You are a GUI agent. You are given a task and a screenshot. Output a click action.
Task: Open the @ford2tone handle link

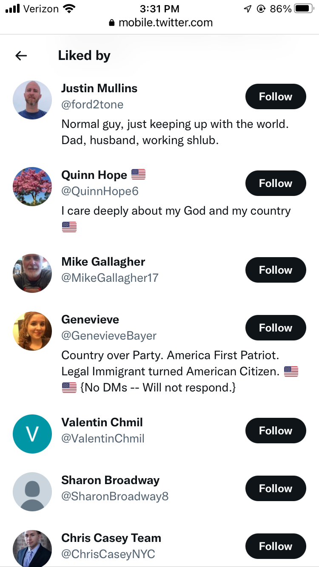pyautogui.click(x=92, y=105)
